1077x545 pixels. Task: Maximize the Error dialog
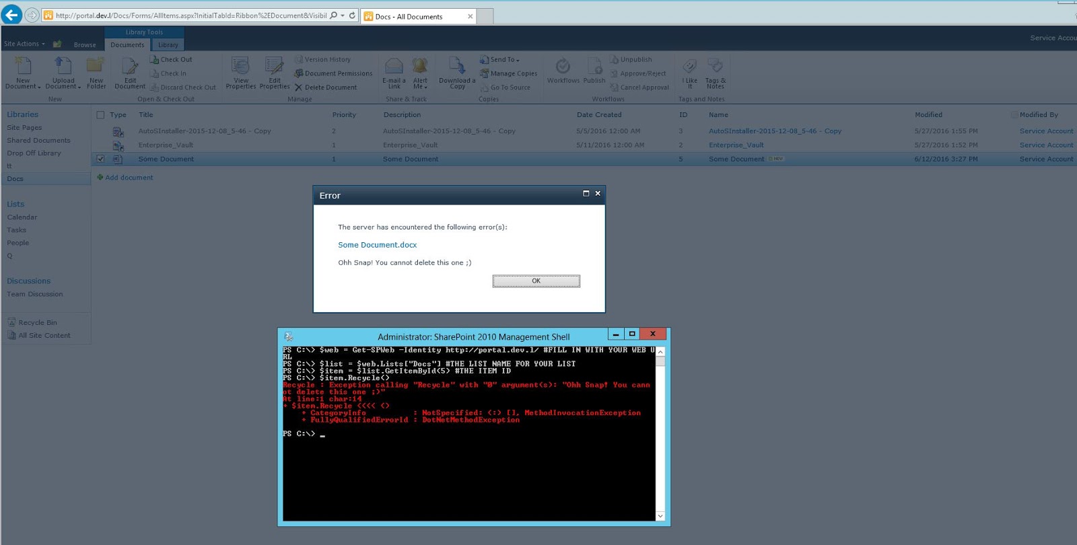point(586,194)
